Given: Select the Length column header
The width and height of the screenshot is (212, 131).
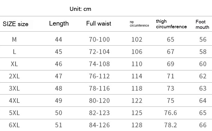Looking at the screenshot, I should (59, 24).
